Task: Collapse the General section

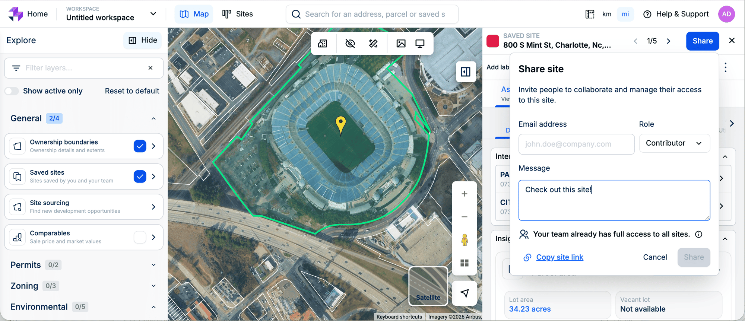Action: click(x=153, y=118)
